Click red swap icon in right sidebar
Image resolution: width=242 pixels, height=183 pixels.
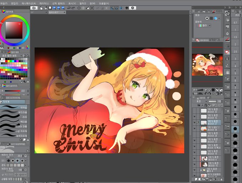[227, 52]
